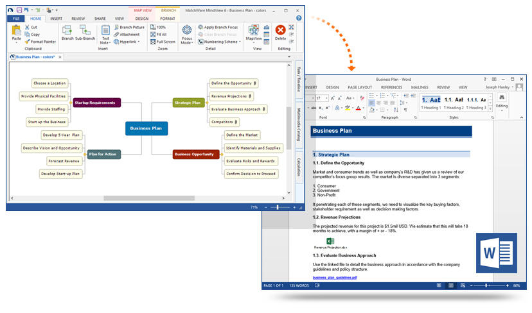Click MindView zoom slider handle
This screenshot has height=313, width=532.
pyautogui.click(x=277, y=207)
